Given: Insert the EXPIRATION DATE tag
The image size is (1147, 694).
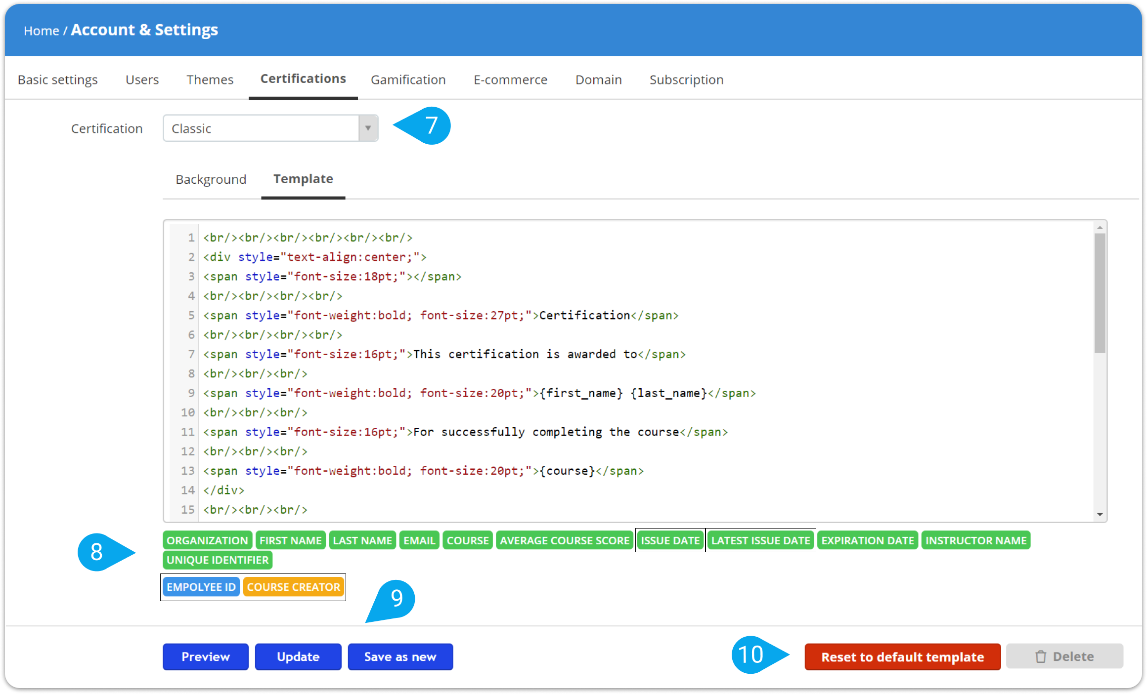Looking at the screenshot, I should tap(868, 540).
